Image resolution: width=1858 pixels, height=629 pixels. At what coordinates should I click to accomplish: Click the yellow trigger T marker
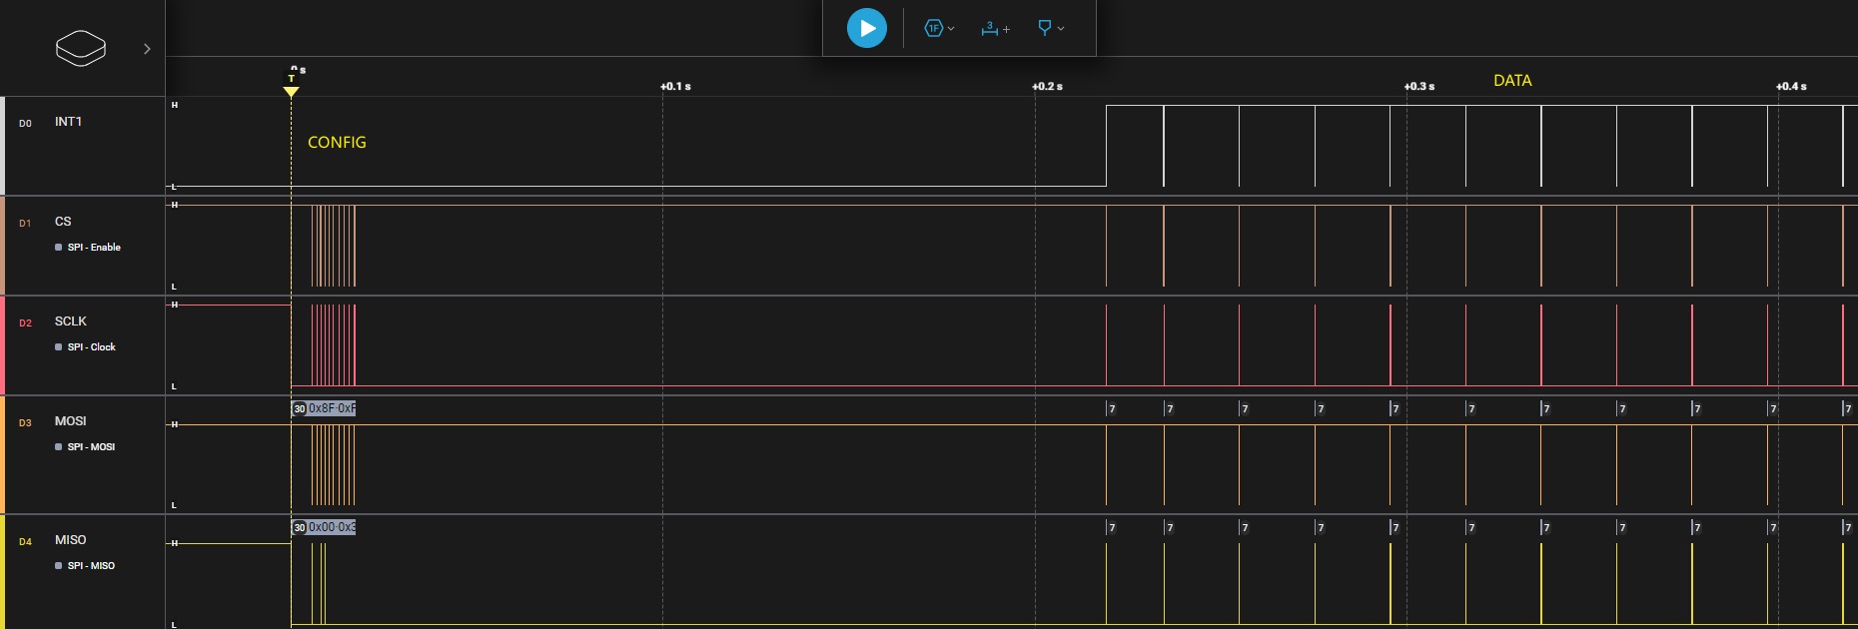pyautogui.click(x=291, y=91)
